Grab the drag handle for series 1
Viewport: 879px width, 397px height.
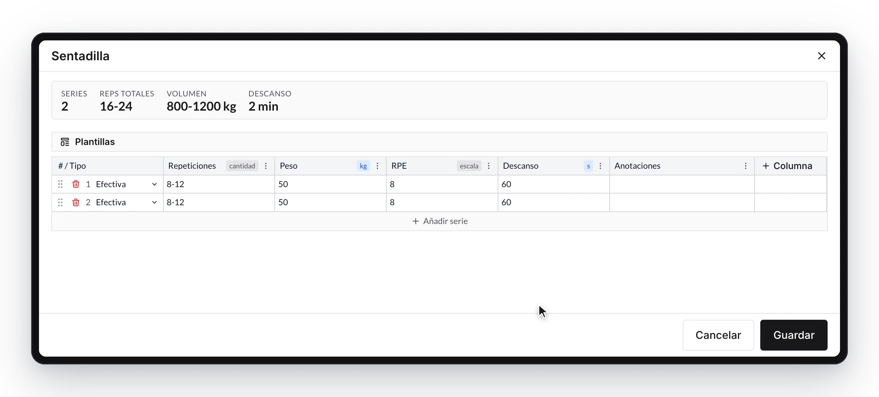click(60, 184)
